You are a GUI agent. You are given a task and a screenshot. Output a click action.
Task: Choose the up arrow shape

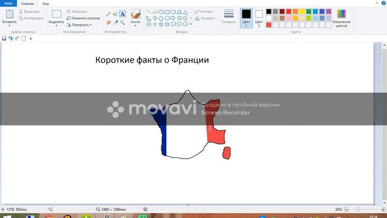pos(185,18)
